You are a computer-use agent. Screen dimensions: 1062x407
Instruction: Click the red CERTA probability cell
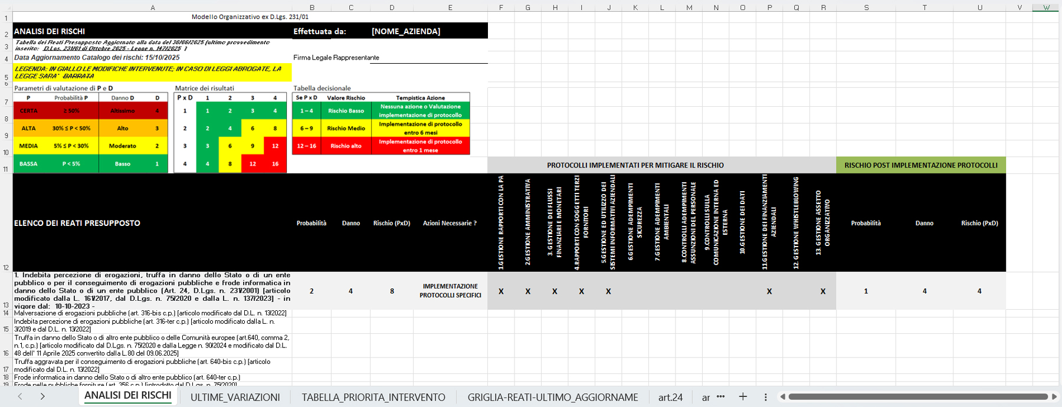tap(28, 111)
